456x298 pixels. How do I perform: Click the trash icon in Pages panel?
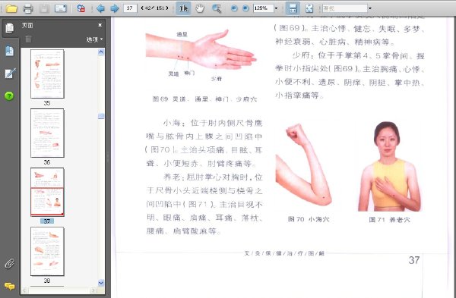coord(28,39)
